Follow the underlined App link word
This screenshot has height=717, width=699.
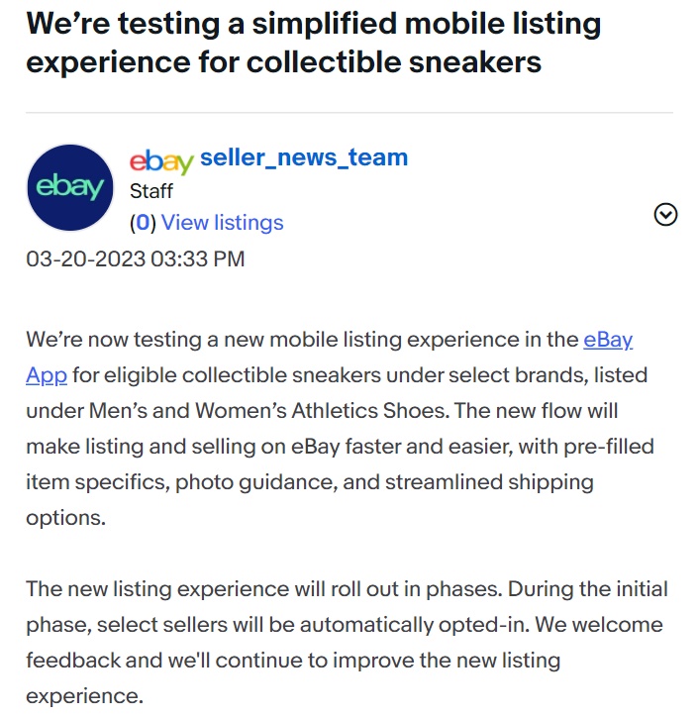47,375
